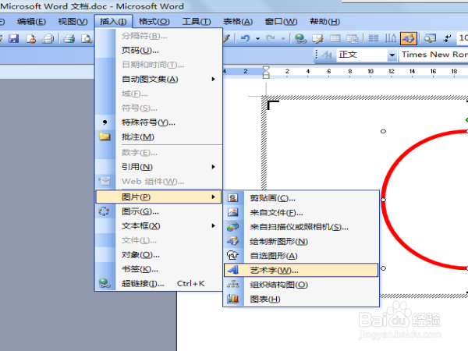Image resolution: width=468 pixels, height=351 pixels.
Task: Click the highlighted 艺术字(W)... WordArt entry
Action: point(301,270)
